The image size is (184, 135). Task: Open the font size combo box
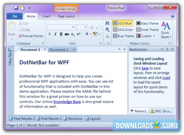point(82,27)
